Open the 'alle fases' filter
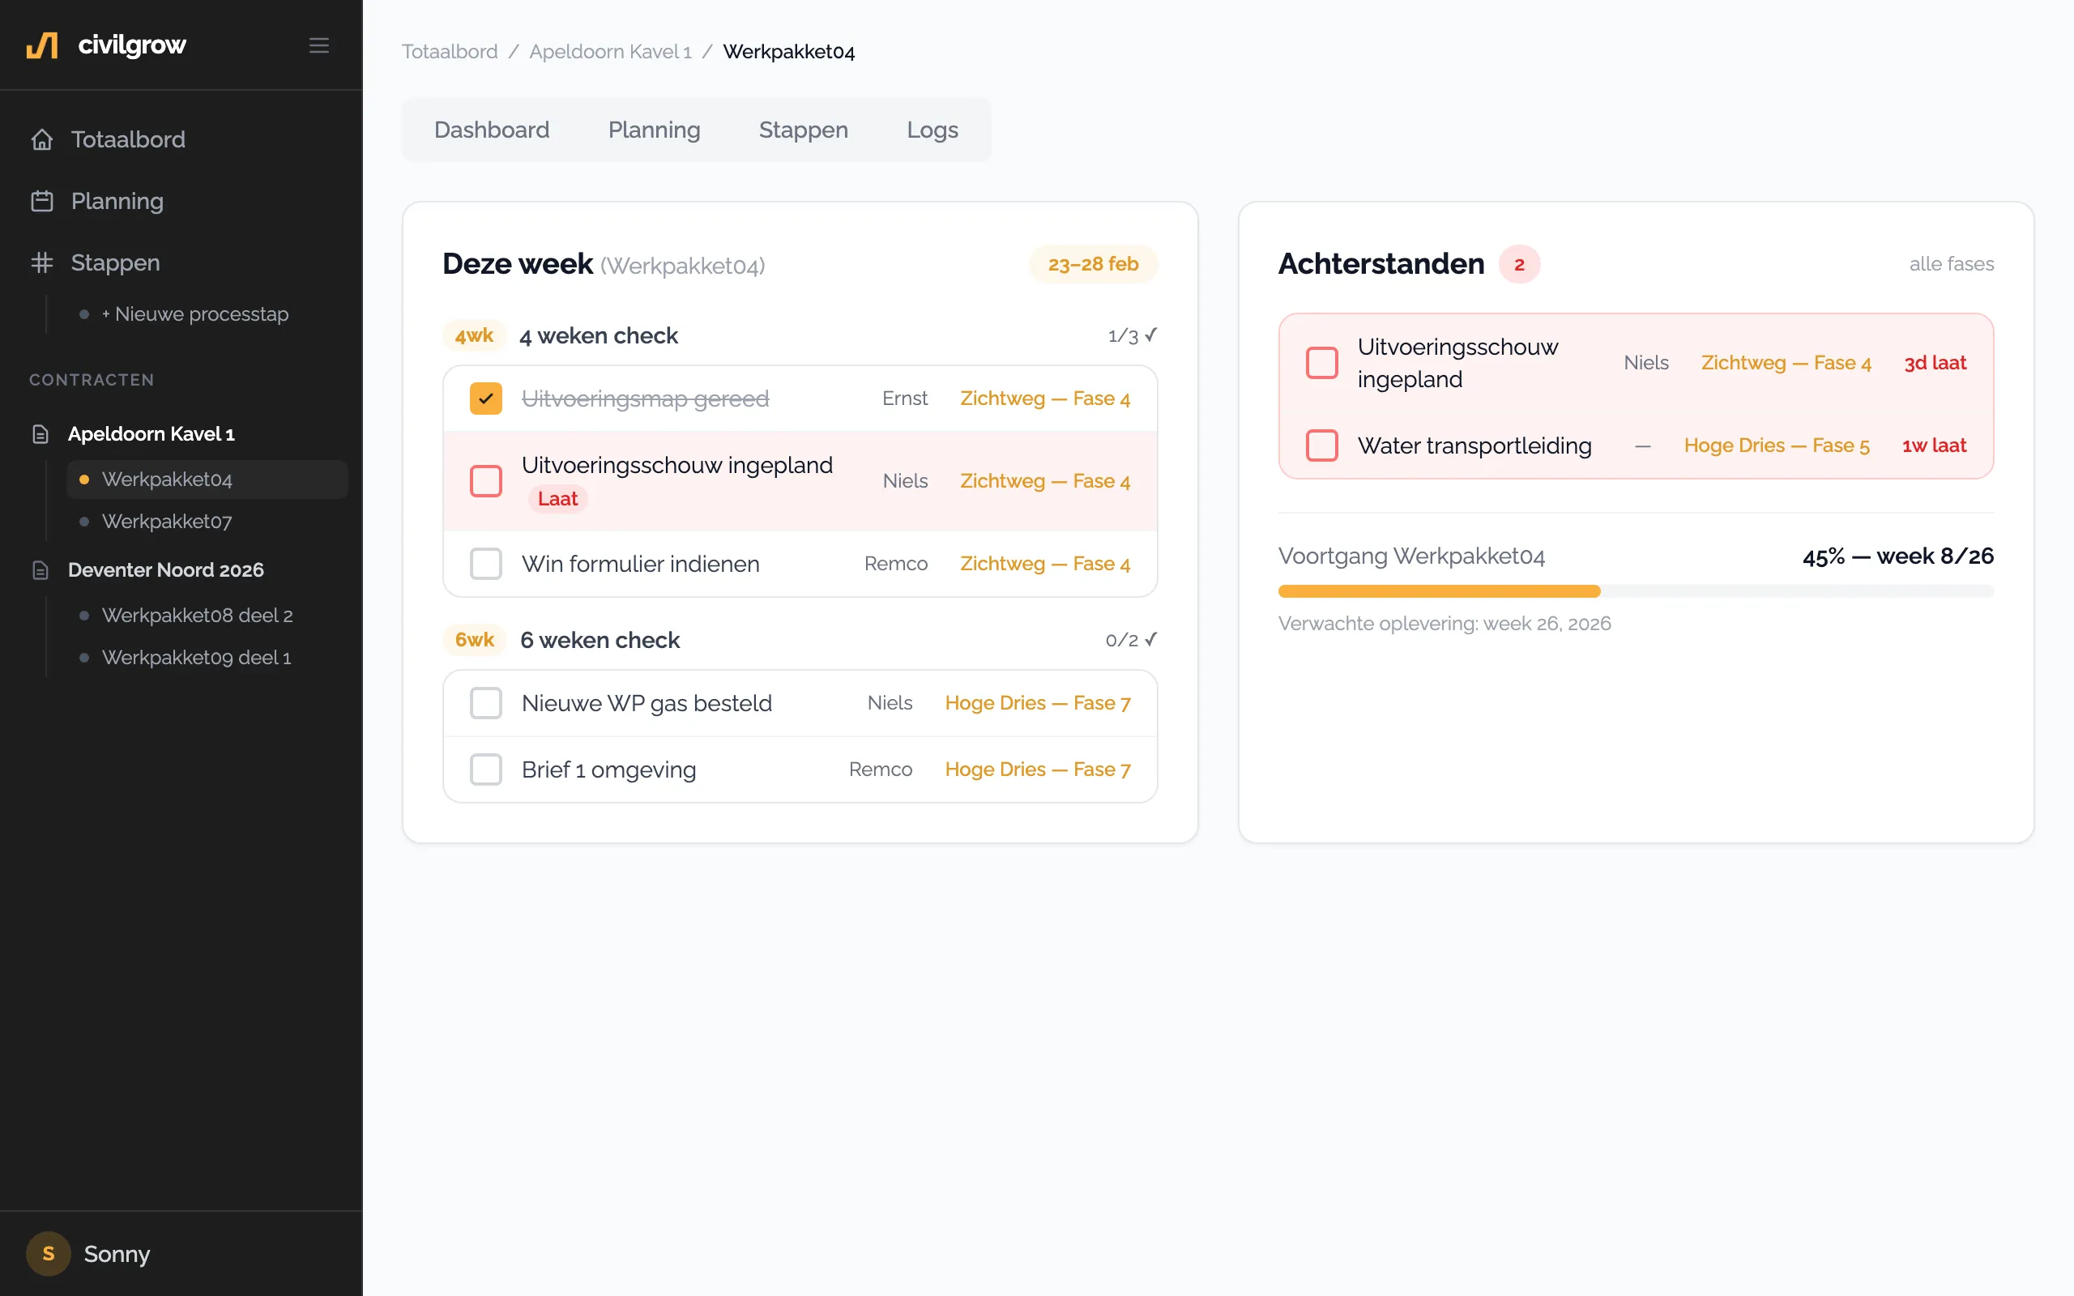Image resolution: width=2074 pixels, height=1296 pixels. pyautogui.click(x=1952, y=264)
